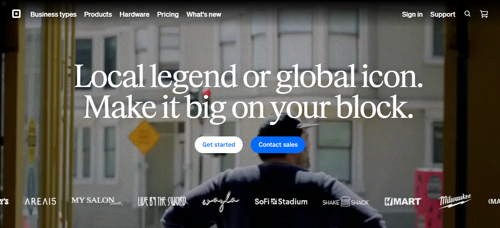This screenshot has height=228, width=500.
Task: Expand the Products navigation menu
Action: [98, 14]
